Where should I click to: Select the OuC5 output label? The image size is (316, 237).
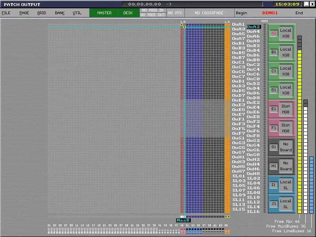point(239,72)
